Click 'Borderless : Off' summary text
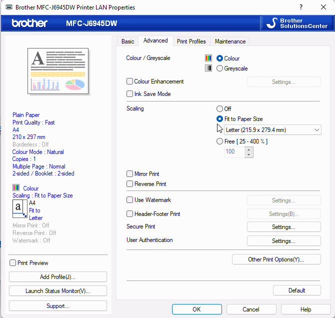 pyautogui.click(x=30, y=144)
